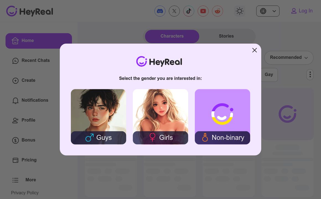Open the Recommended sort dropdown
This screenshot has width=321, height=199.
pos(289,58)
